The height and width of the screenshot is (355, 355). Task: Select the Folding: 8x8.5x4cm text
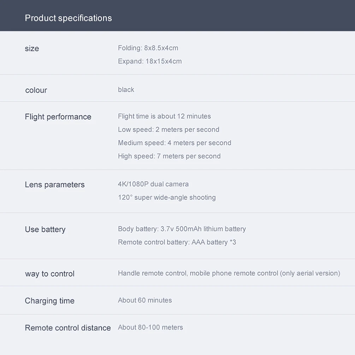click(x=148, y=48)
